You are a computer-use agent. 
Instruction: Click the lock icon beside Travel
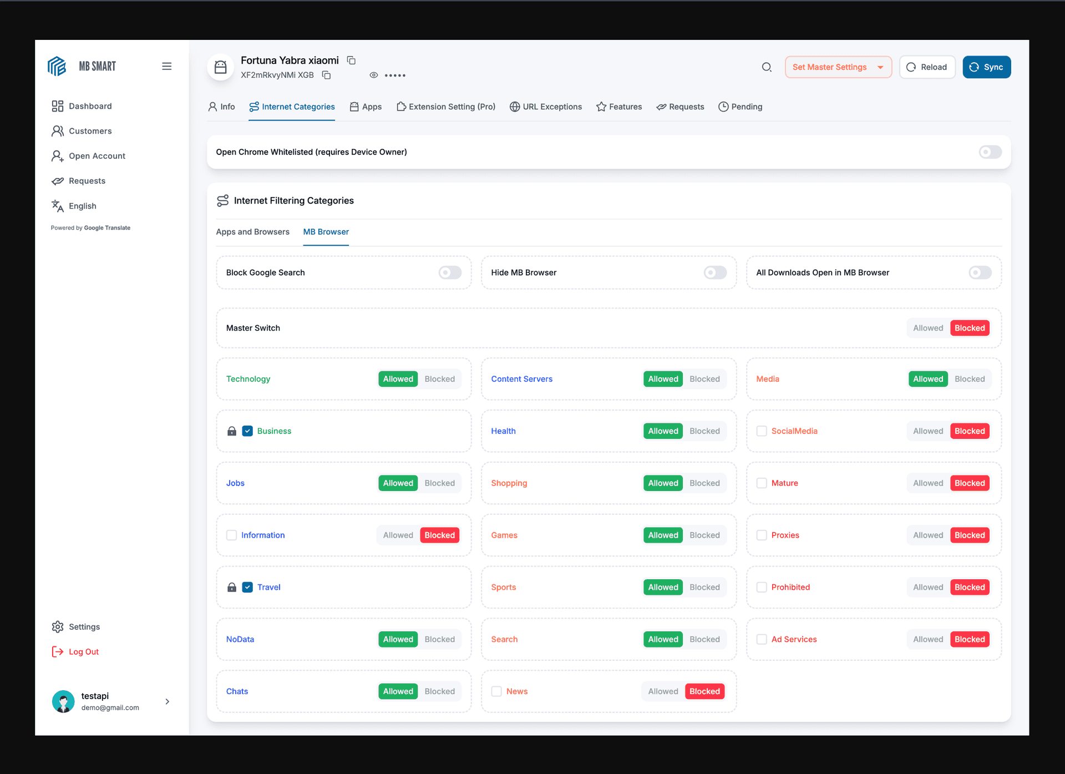point(232,587)
